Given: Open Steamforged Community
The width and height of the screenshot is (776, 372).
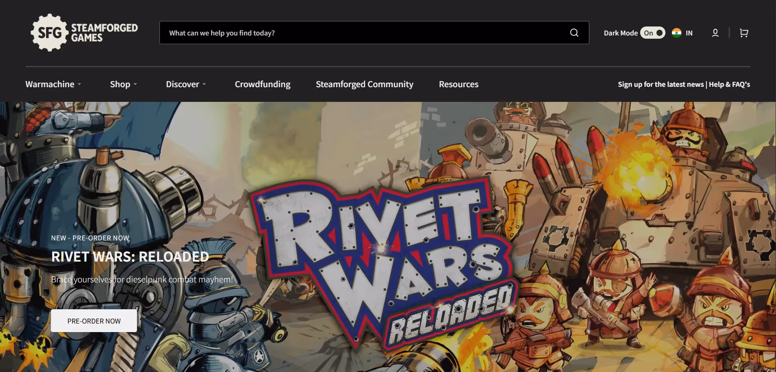Looking at the screenshot, I should click(364, 84).
